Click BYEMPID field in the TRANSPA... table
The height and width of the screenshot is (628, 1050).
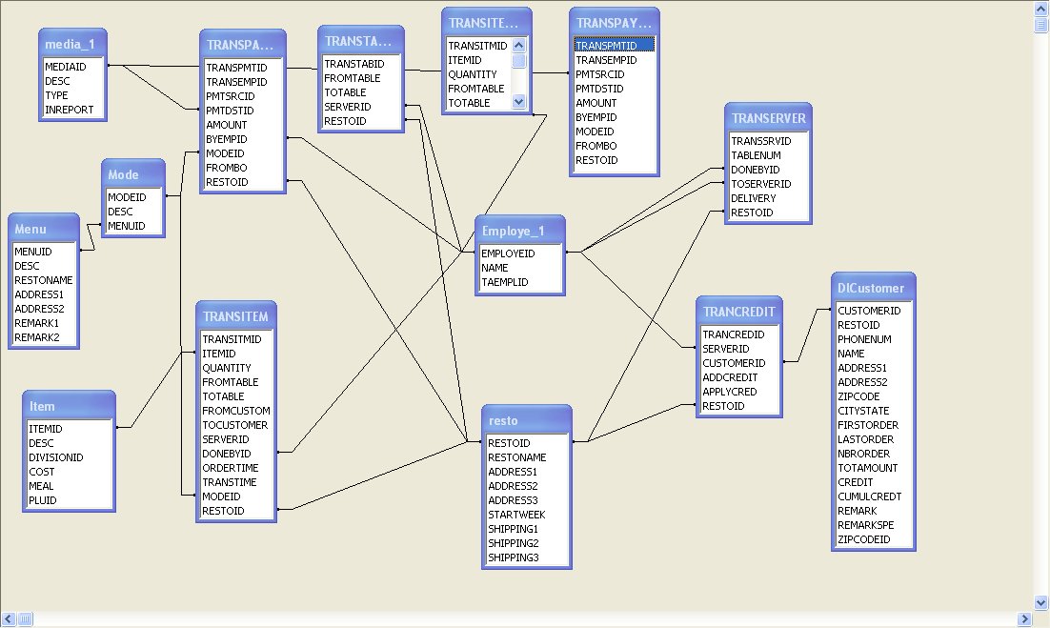pyautogui.click(x=227, y=139)
